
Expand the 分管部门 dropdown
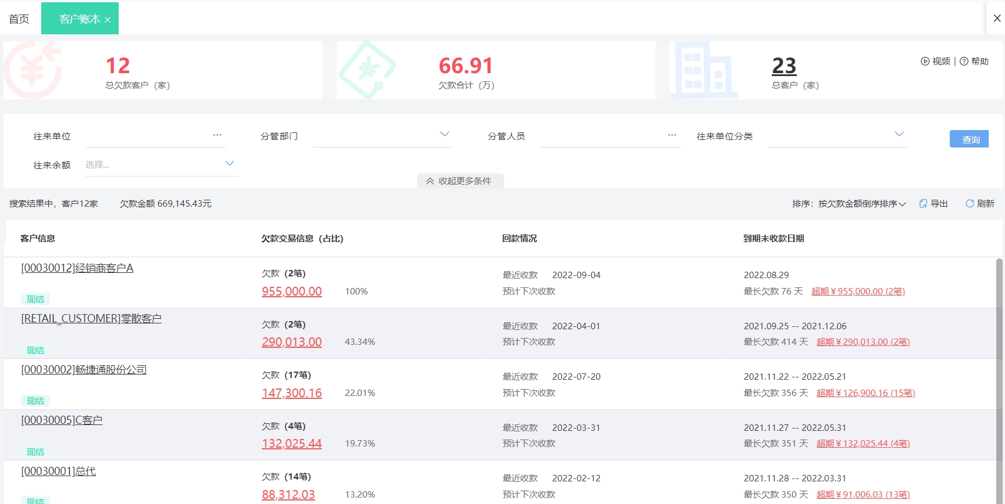(x=444, y=135)
